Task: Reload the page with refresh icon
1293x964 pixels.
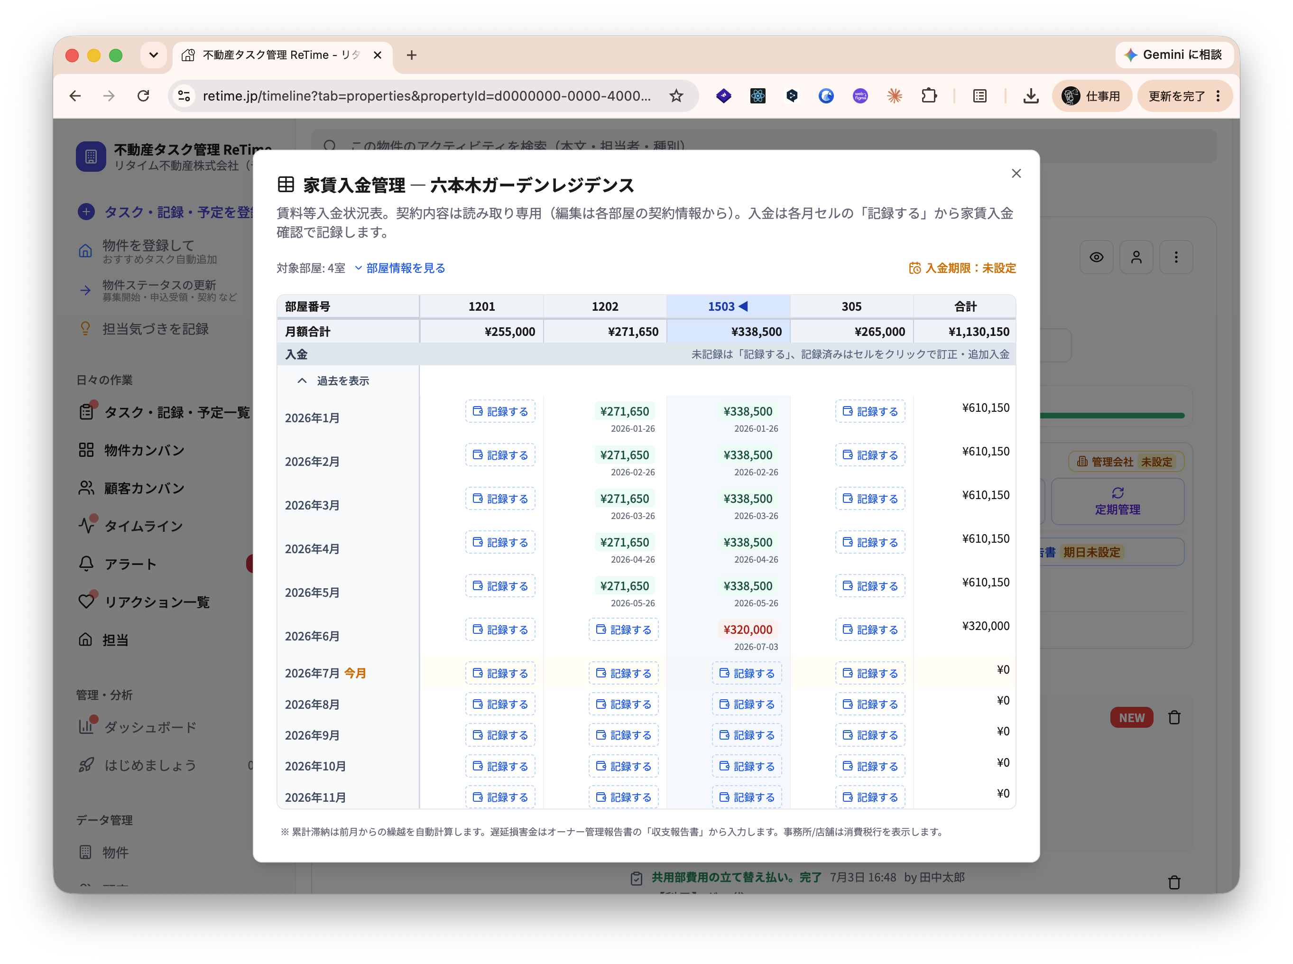Action: 143,96
